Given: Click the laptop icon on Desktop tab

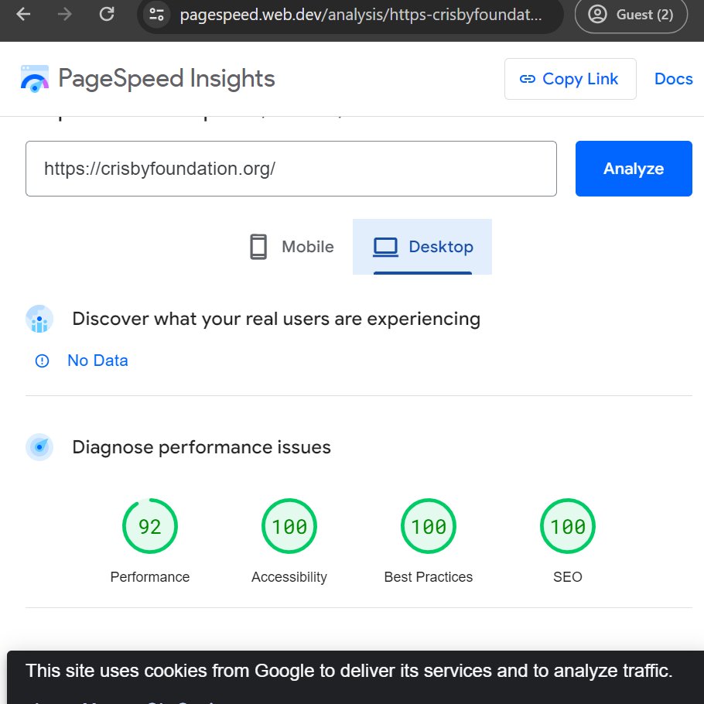Looking at the screenshot, I should pos(385,247).
